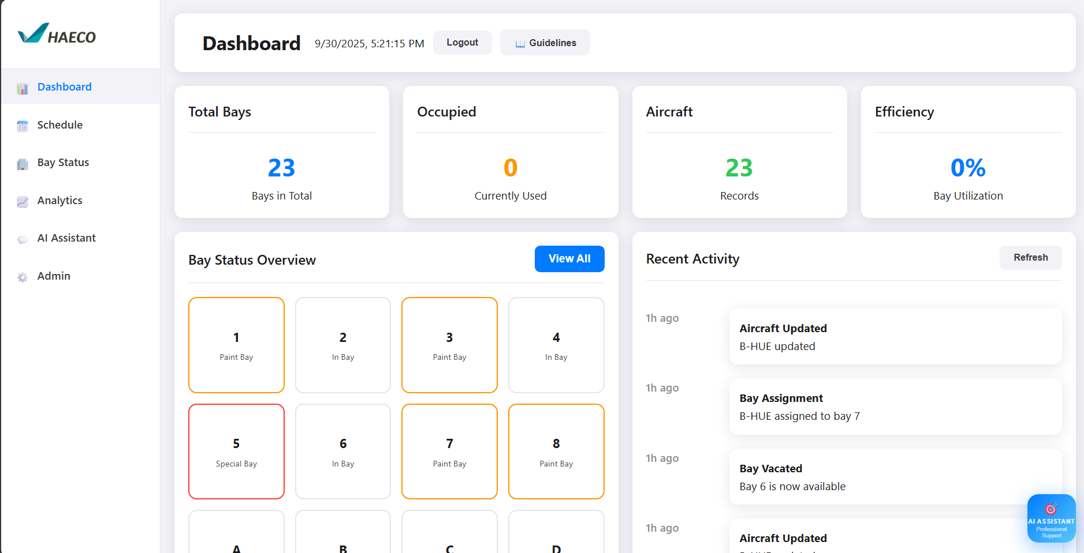Viewport: 1084px width, 553px height.
Task: Refresh the Recent Activity feed
Action: (x=1030, y=257)
